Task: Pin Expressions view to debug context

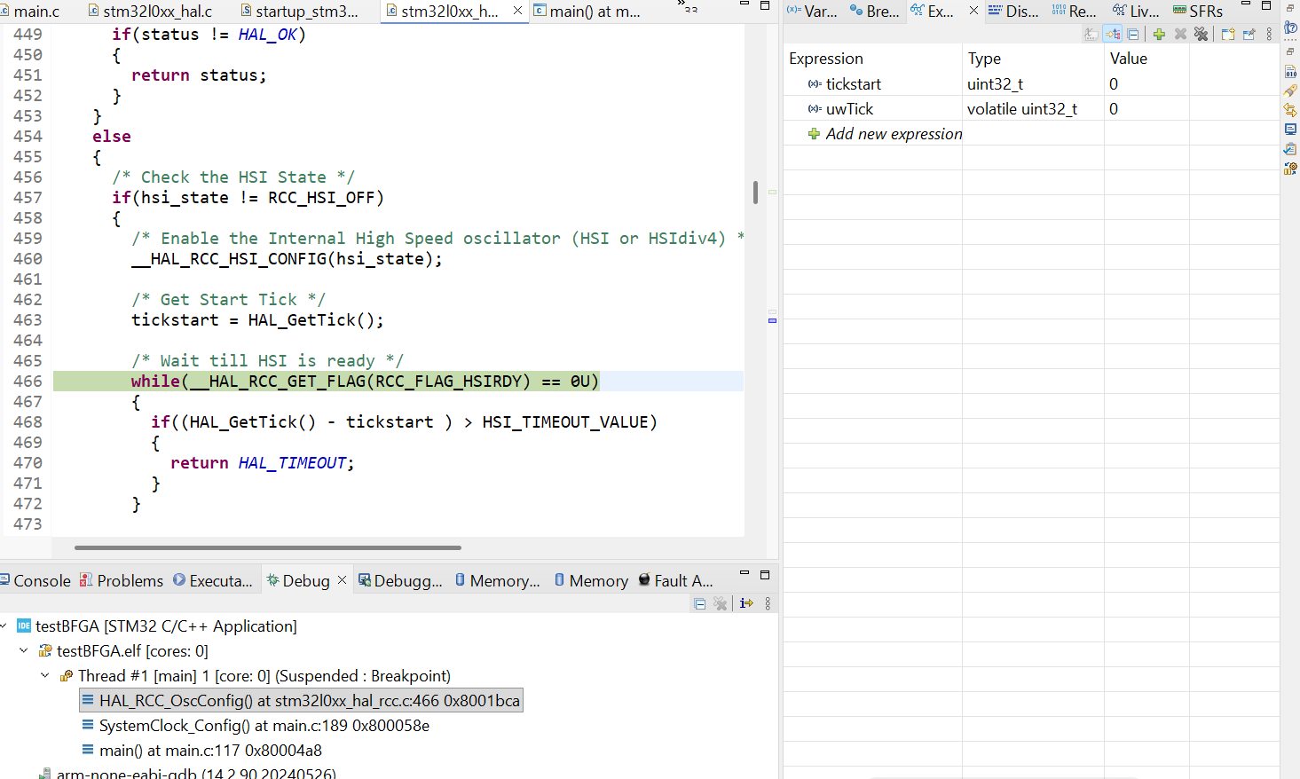Action: click(x=1249, y=34)
